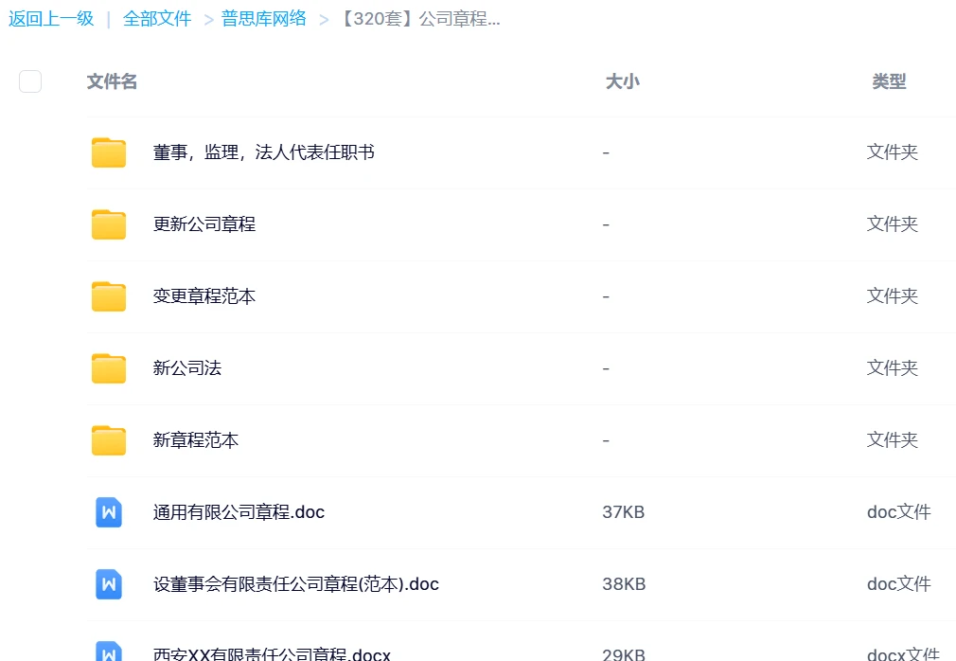Screen dimensions: 956x661
Task: Open file name 通用有限公司章程.doc
Action: (x=239, y=512)
